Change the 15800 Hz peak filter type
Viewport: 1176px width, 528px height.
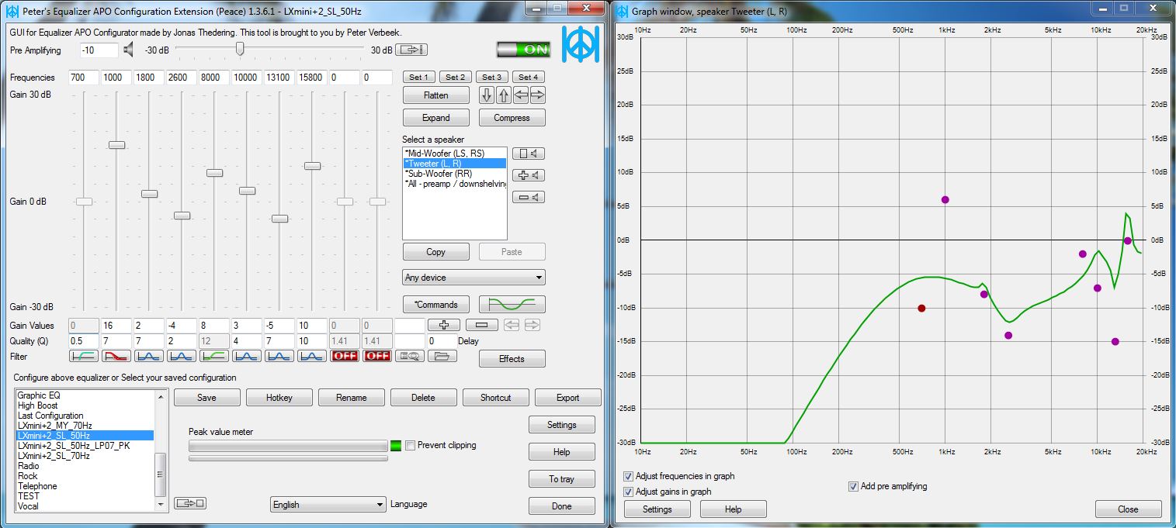[311, 357]
